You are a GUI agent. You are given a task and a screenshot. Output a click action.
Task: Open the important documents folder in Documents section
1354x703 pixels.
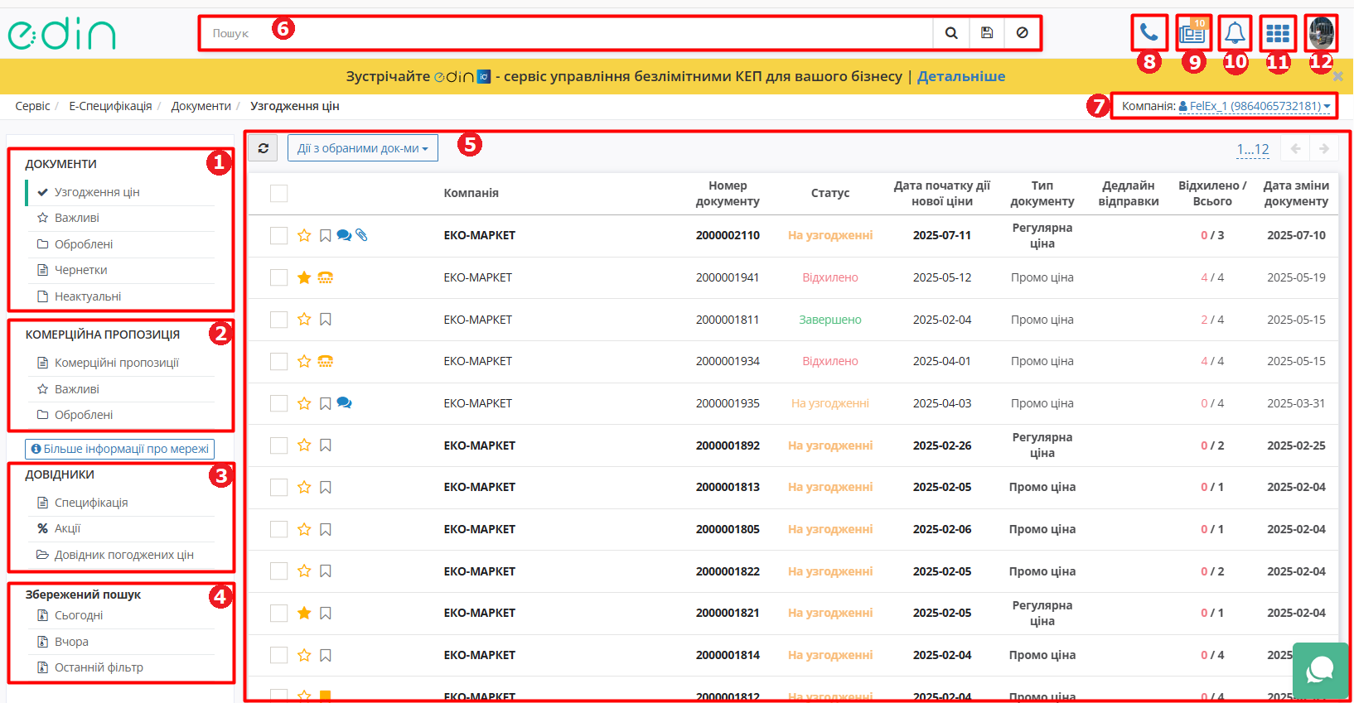point(77,218)
